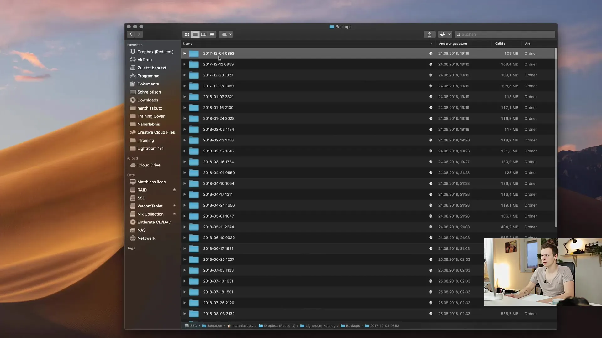The width and height of the screenshot is (602, 338).
Task: Select the column view icon in toolbar
Action: pyautogui.click(x=203, y=34)
